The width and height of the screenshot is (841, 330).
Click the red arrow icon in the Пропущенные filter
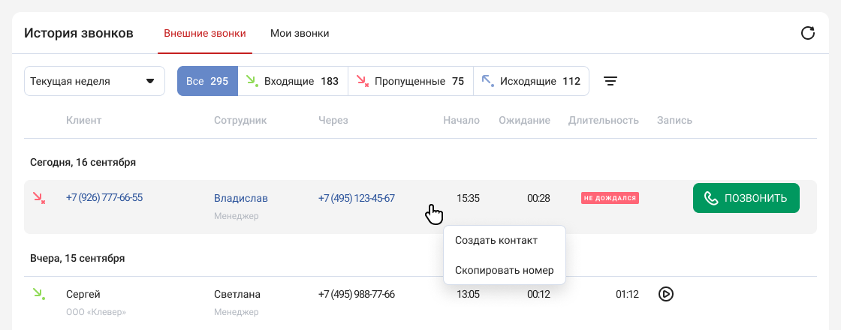(x=362, y=81)
